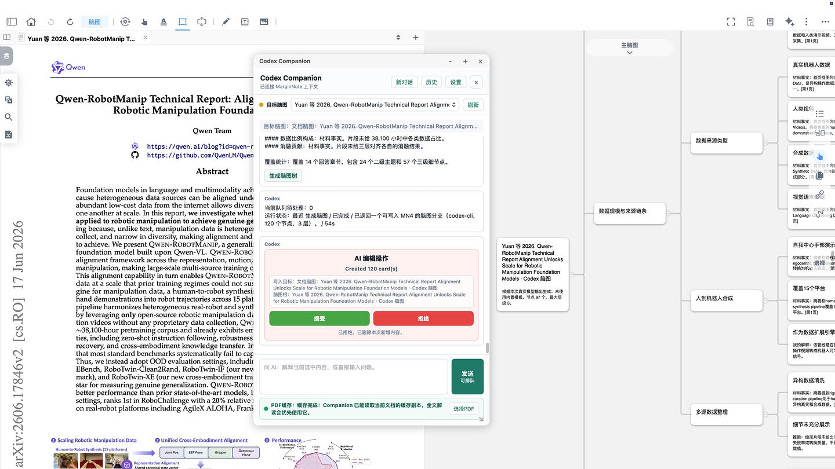
Task: Collapse the root mindmap node branch circle
Action: pyautogui.click(x=572, y=274)
